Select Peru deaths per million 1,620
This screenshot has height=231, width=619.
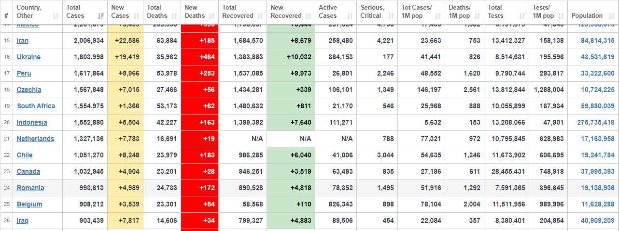pyautogui.click(x=465, y=73)
